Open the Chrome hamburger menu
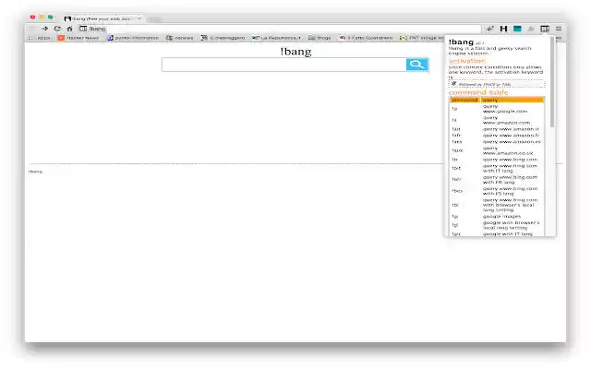 pyautogui.click(x=559, y=29)
